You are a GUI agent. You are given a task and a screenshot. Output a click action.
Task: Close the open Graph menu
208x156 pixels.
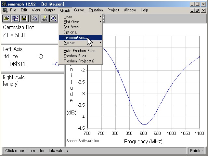(x=65, y=10)
